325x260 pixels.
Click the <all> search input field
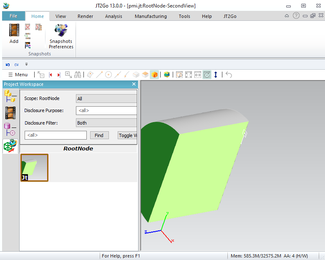[x=55, y=135]
